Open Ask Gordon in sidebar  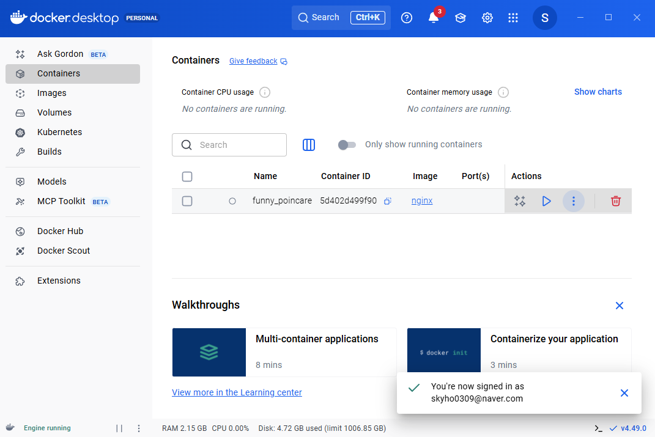73,54
